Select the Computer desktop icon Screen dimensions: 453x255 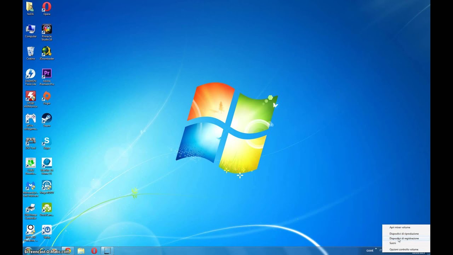click(30, 31)
